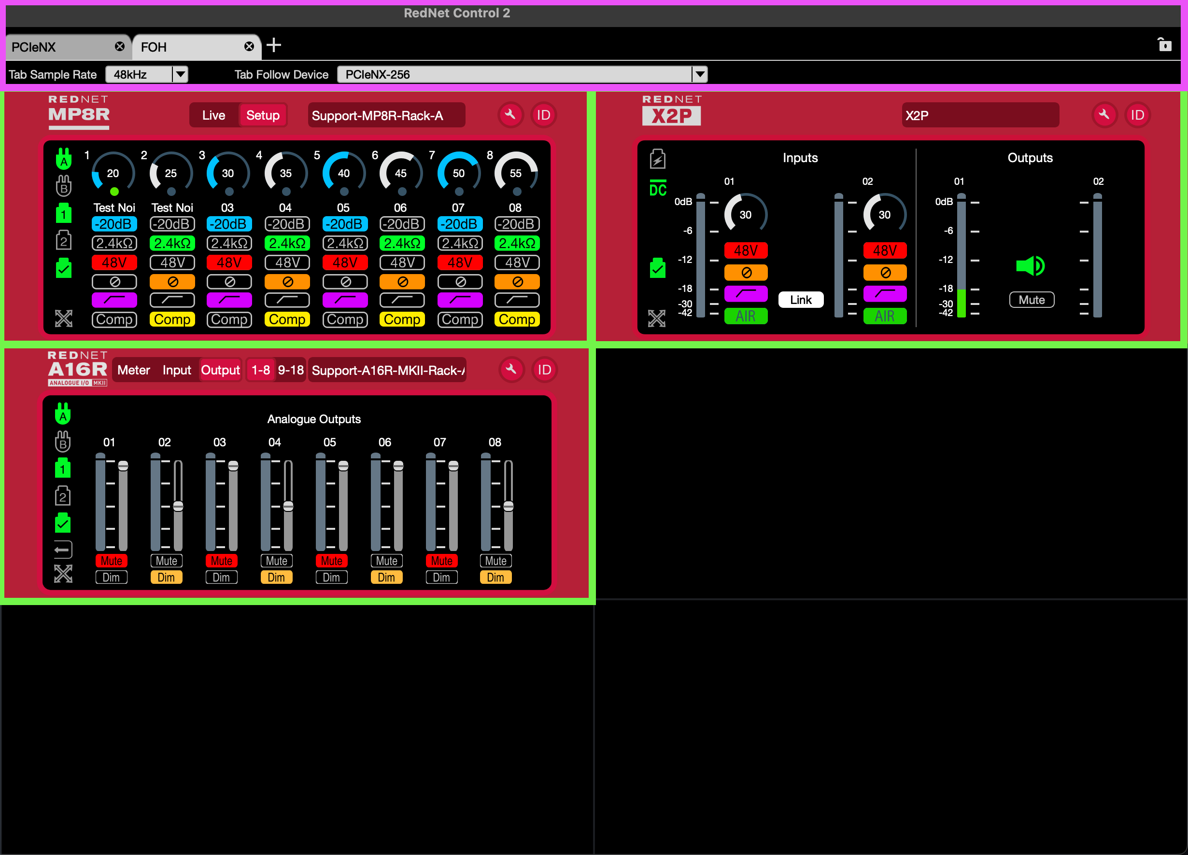Click X2P crossed arrows icon

pyautogui.click(x=657, y=318)
